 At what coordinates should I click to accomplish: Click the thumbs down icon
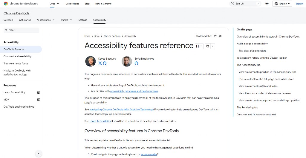coord(220,36)
